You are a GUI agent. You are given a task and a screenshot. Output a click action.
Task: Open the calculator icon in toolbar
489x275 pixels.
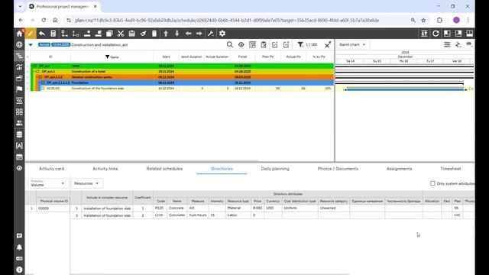click(53, 34)
